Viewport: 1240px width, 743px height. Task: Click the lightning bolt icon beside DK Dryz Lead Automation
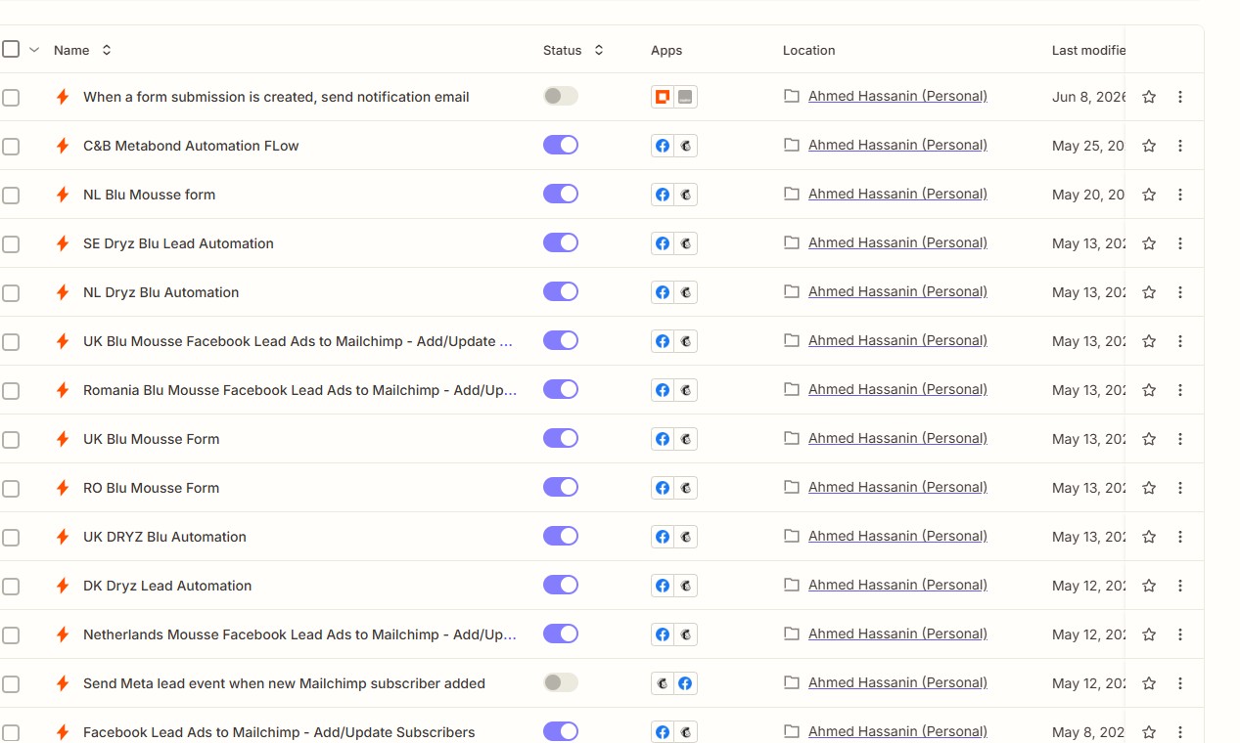tap(63, 586)
